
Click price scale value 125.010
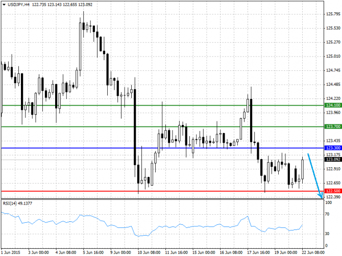pos(333,56)
